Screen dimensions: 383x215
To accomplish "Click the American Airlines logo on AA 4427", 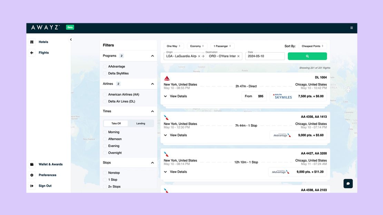I will coord(166,154).
